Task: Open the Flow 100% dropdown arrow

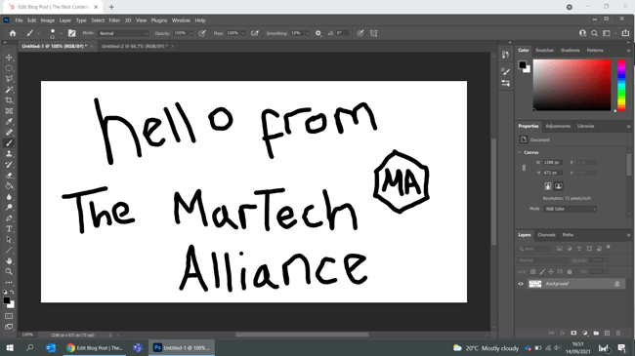Action: [x=243, y=33]
